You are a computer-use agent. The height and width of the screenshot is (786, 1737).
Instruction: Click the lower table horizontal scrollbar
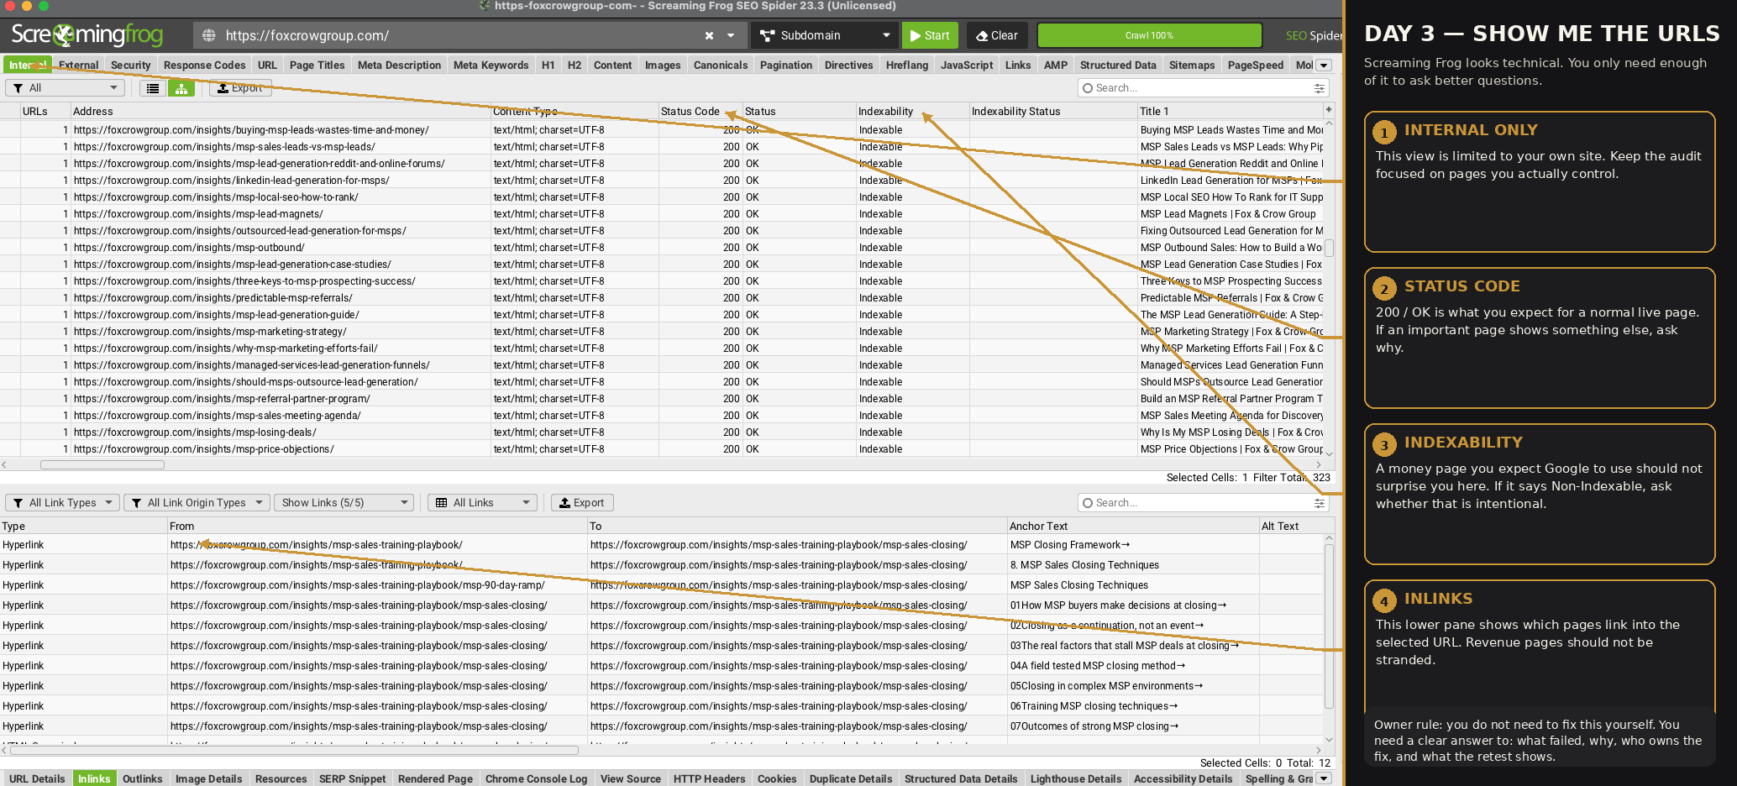click(x=294, y=750)
